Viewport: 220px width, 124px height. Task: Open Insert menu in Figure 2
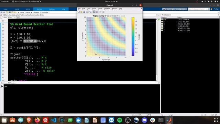(x=94, y=9)
